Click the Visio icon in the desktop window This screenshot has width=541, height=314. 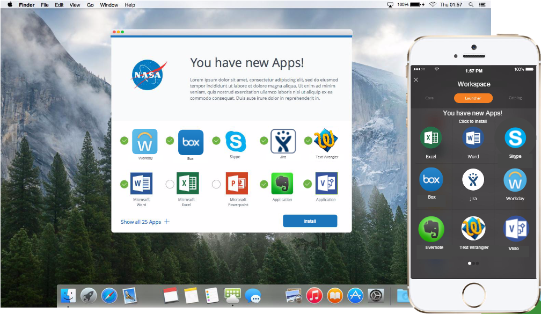[x=326, y=183]
